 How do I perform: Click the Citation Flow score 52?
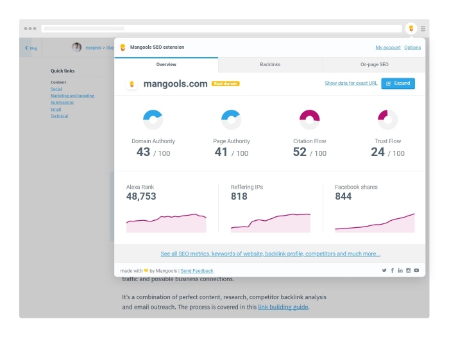tap(300, 152)
